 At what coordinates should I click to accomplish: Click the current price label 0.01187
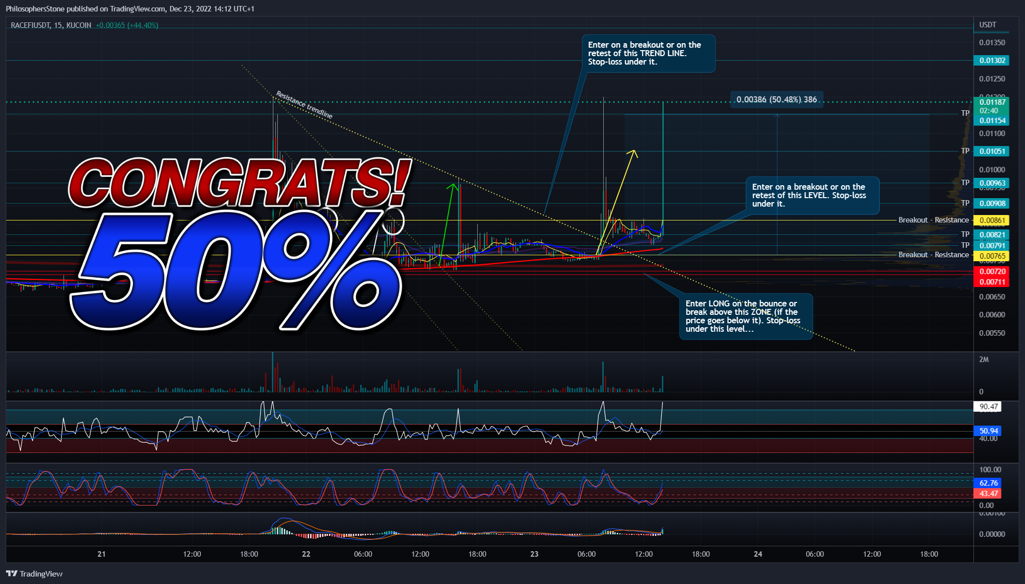click(x=992, y=102)
